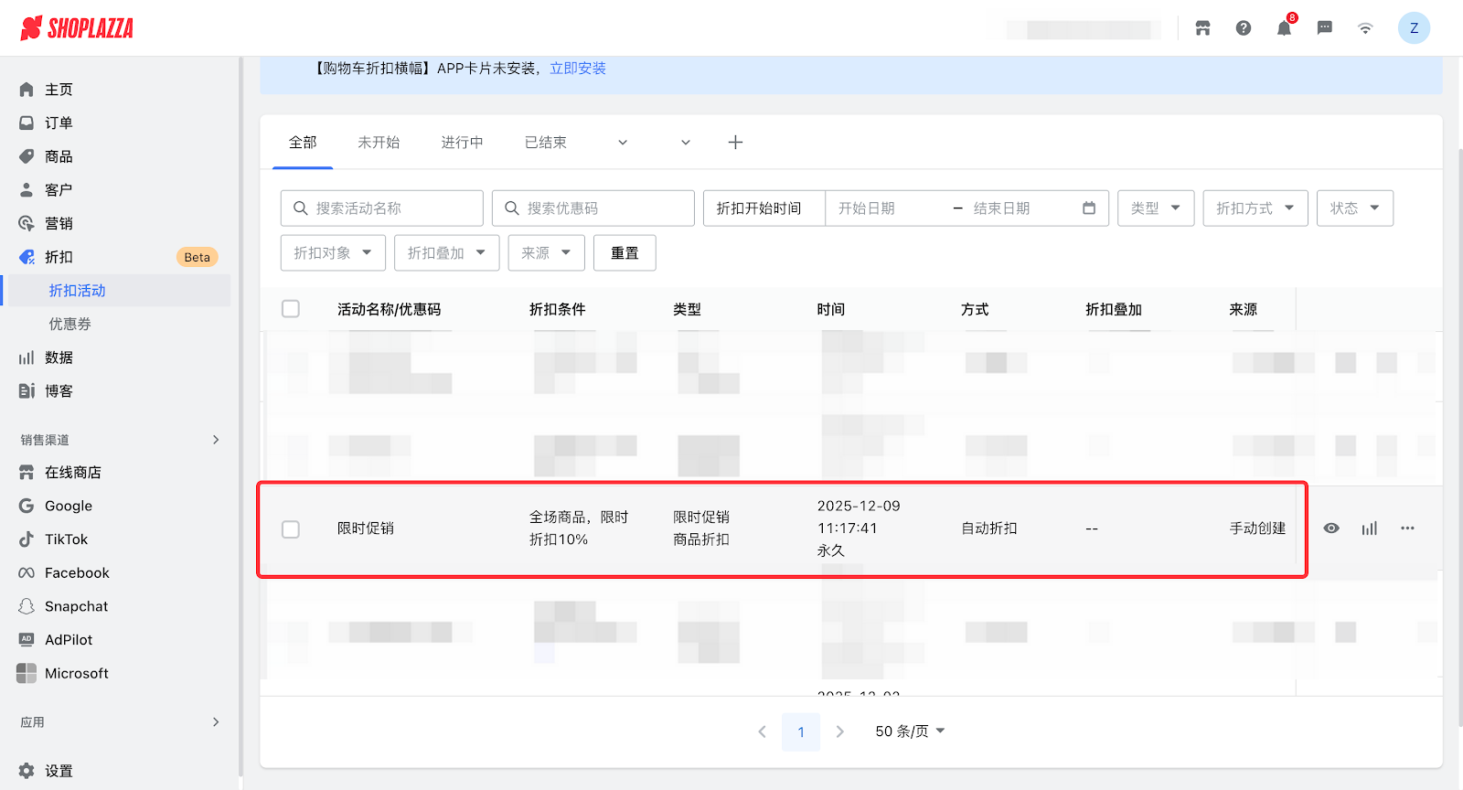
Task: Expand the 类型 filter dropdown
Action: (1155, 208)
